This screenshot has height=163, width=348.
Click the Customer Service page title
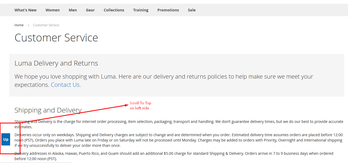[56, 38]
